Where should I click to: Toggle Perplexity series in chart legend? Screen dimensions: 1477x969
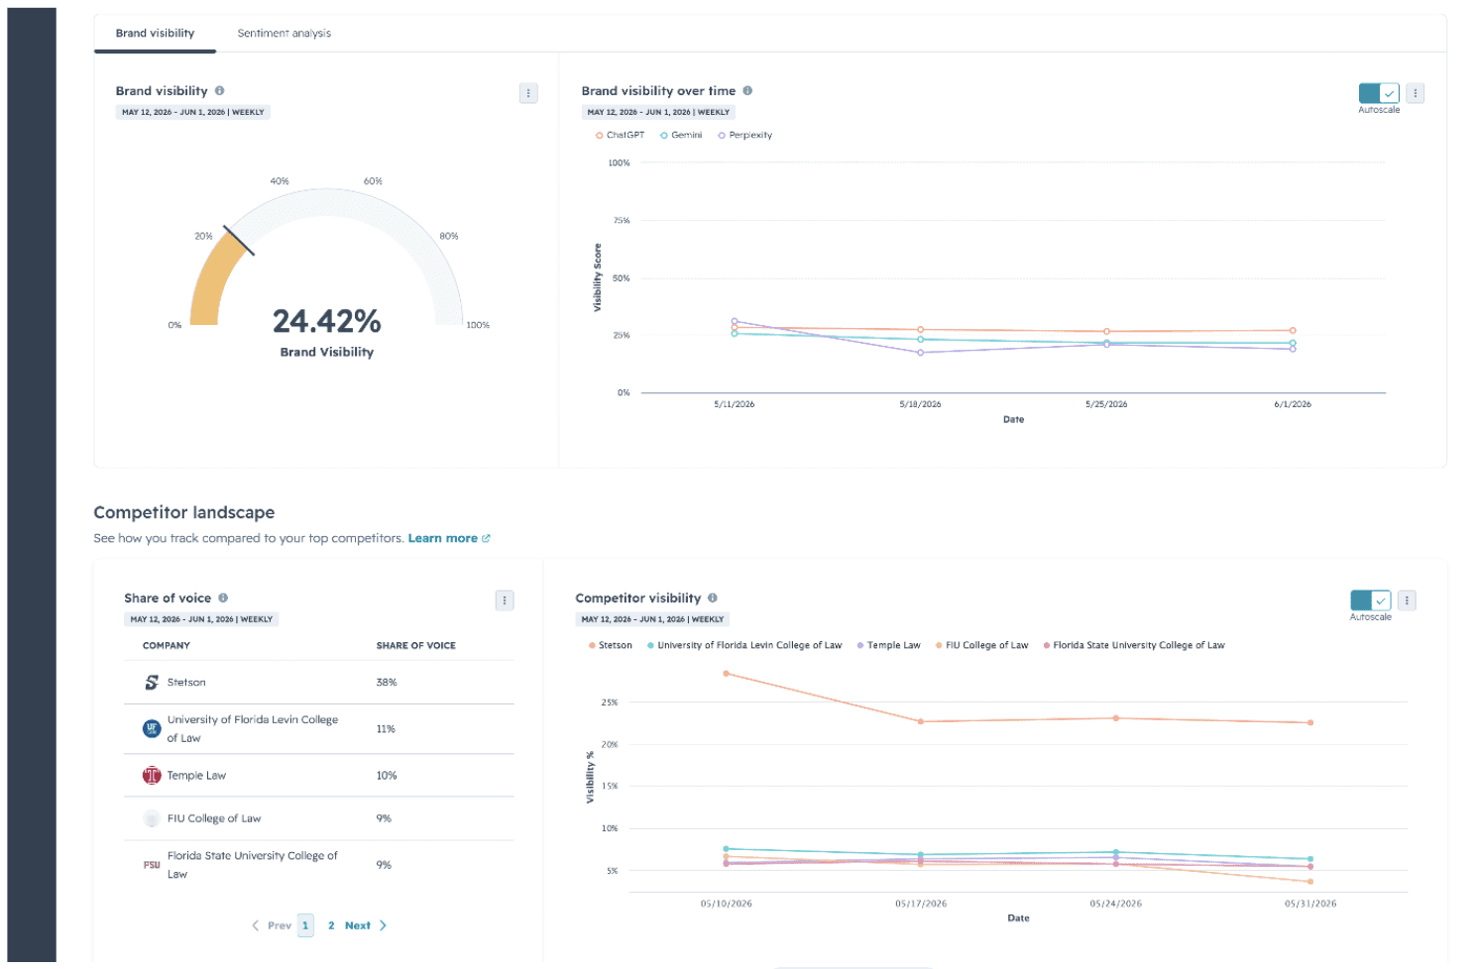click(x=744, y=135)
